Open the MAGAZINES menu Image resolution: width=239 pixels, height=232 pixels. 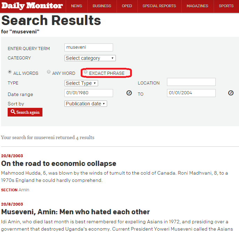[x=197, y=6]
